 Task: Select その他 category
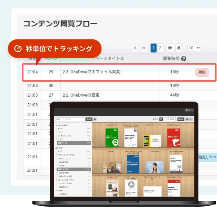click(x=62, y=166)
